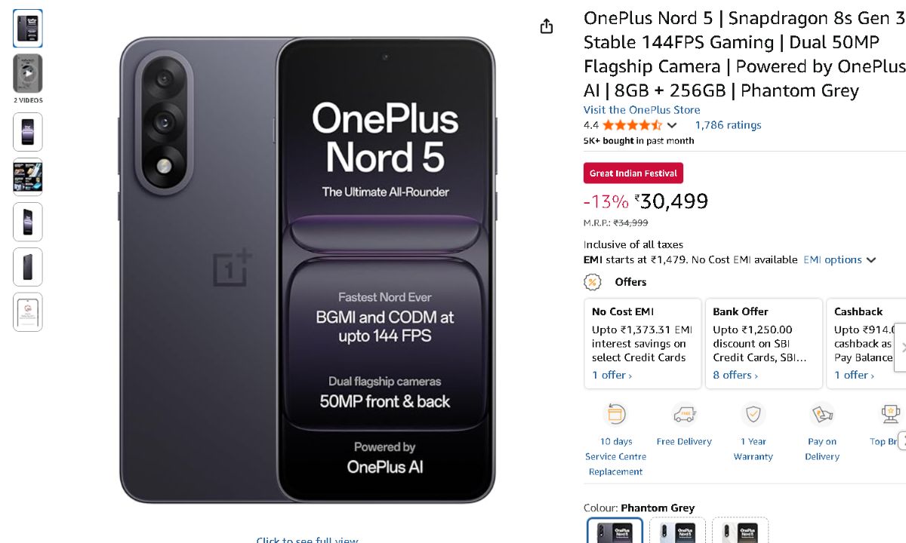Viewport: 906px width, 543px height.
Task: Click the Offers percent badge icon
Action: pos(593,282)
